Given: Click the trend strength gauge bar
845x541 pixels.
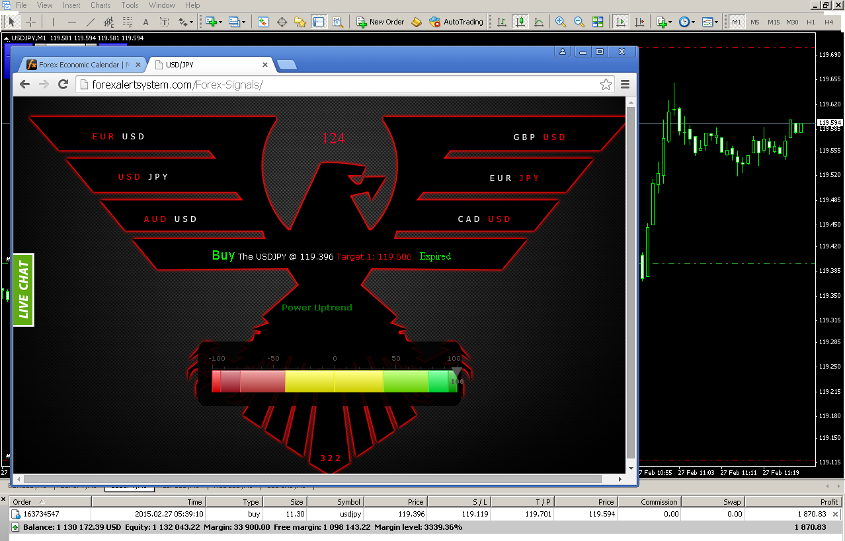Looking at the screenshot, I should coord(335,381).
